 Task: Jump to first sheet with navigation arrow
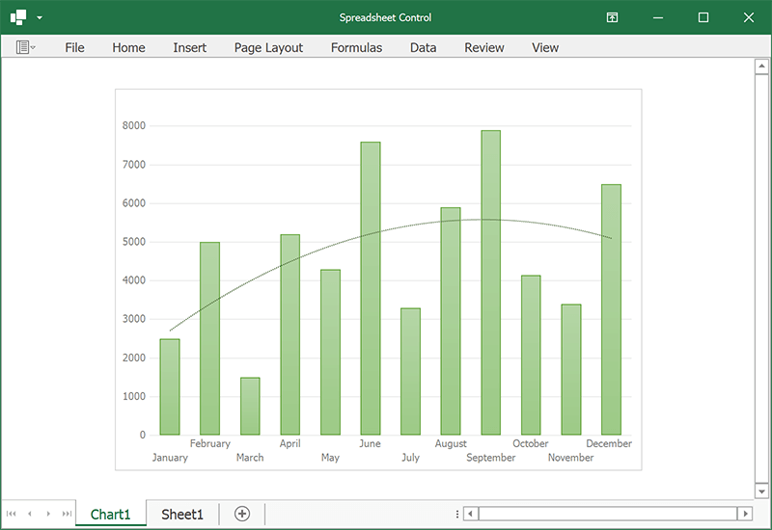click(12, 514)
